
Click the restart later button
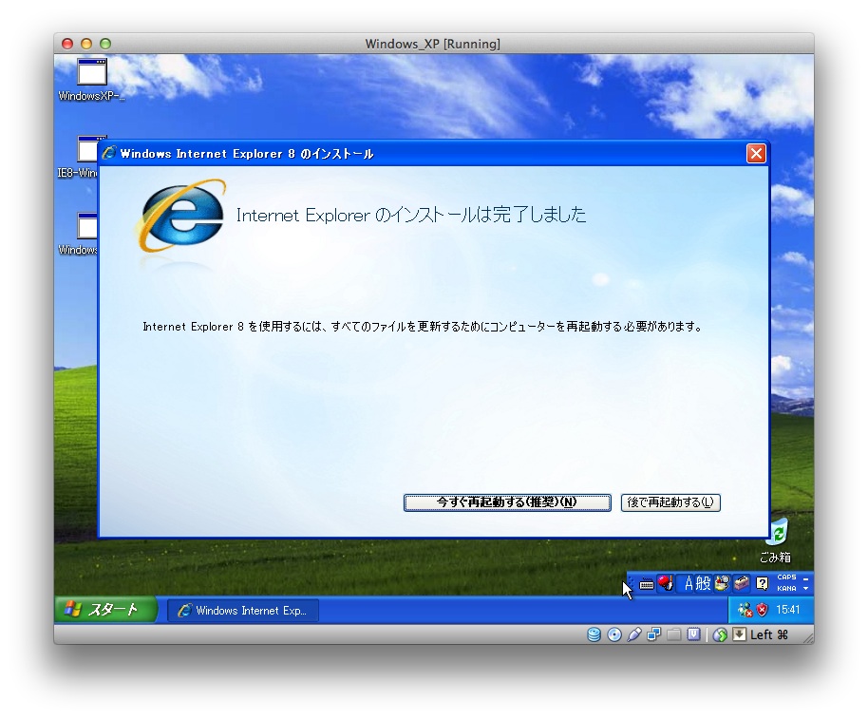coord(670,502)
